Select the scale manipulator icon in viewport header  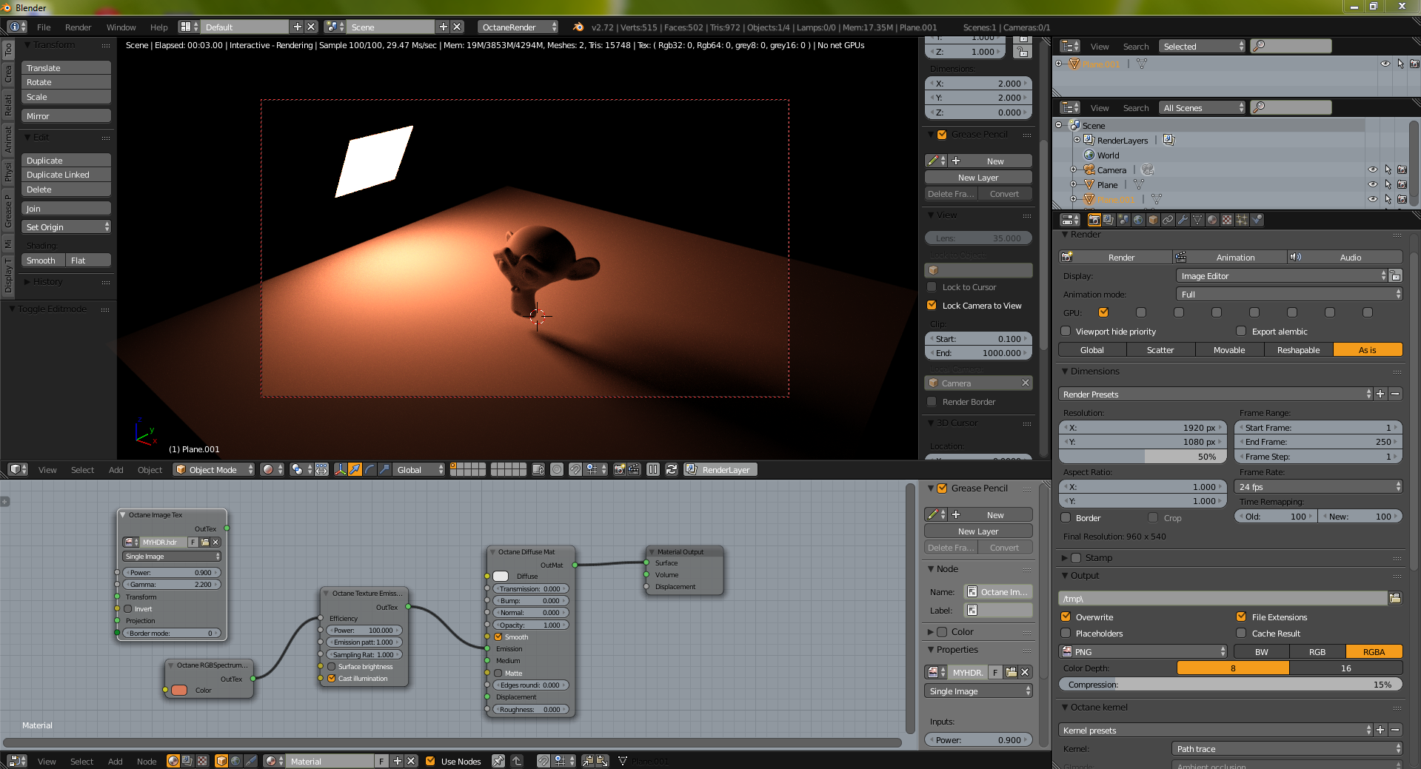385,469
